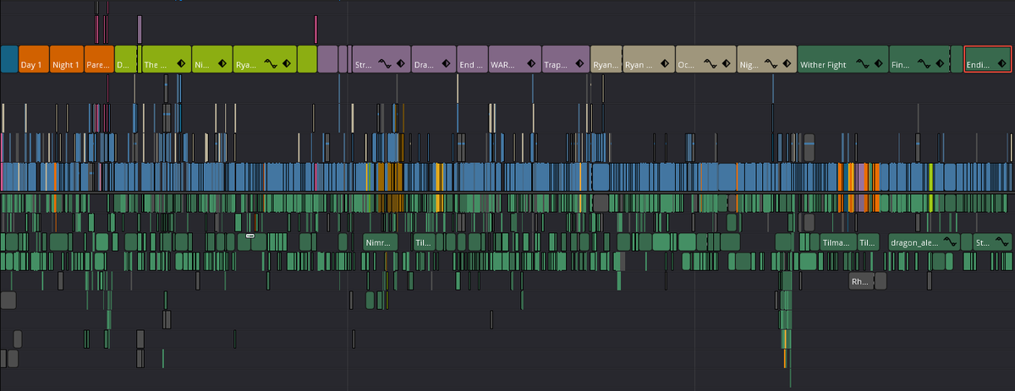The width and height of the screenshot is (1015, 391).
Task: Select 'Til...' audio clip following 'Tilma...'
Action: point(869,242)
